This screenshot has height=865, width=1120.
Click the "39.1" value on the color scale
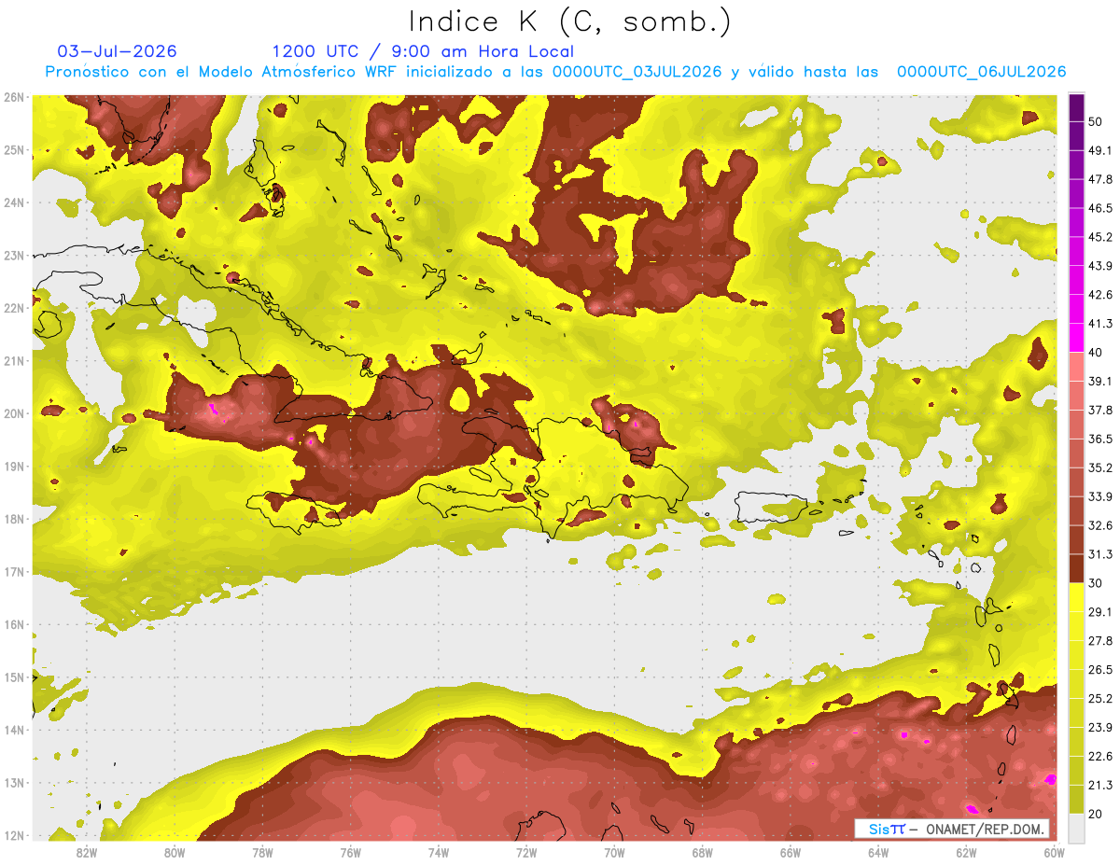pos(1099,381)
